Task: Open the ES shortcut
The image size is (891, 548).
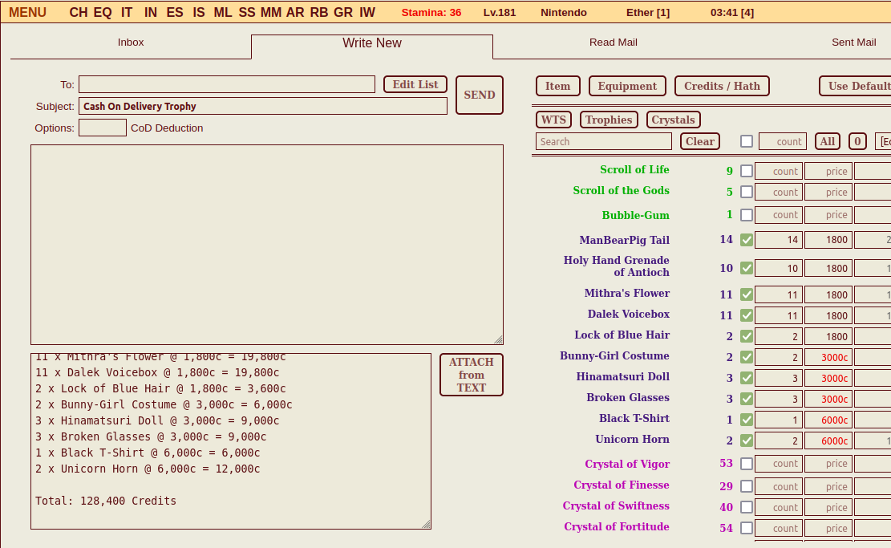Action: (175, 13)
